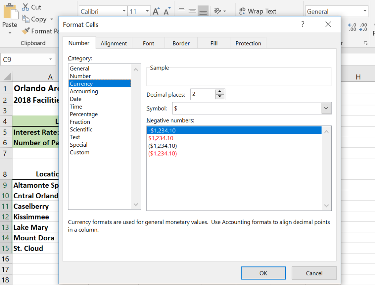Click the Format Painter brush icon

click(x=26, y=31)
